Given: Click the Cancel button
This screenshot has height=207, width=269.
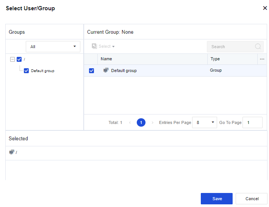Looking at the screenshot, I should [x=252, y=199].
